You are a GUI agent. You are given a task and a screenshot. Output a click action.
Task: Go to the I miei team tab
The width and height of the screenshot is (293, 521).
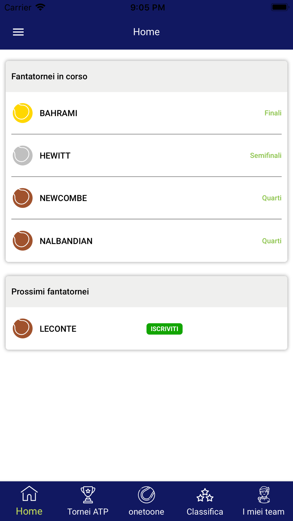(x=263, y=501)
